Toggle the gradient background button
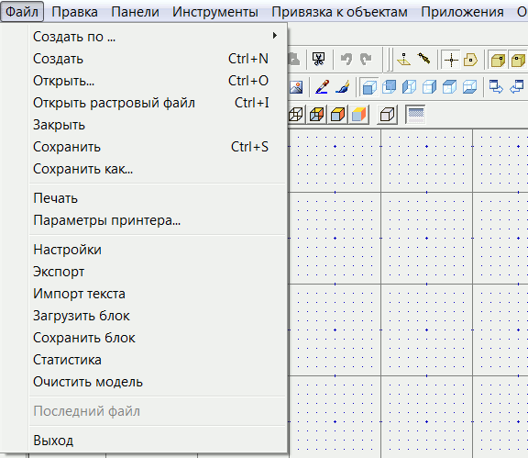Image resolution: width=528 pixels, height=458 pixels. pos(415,115)
